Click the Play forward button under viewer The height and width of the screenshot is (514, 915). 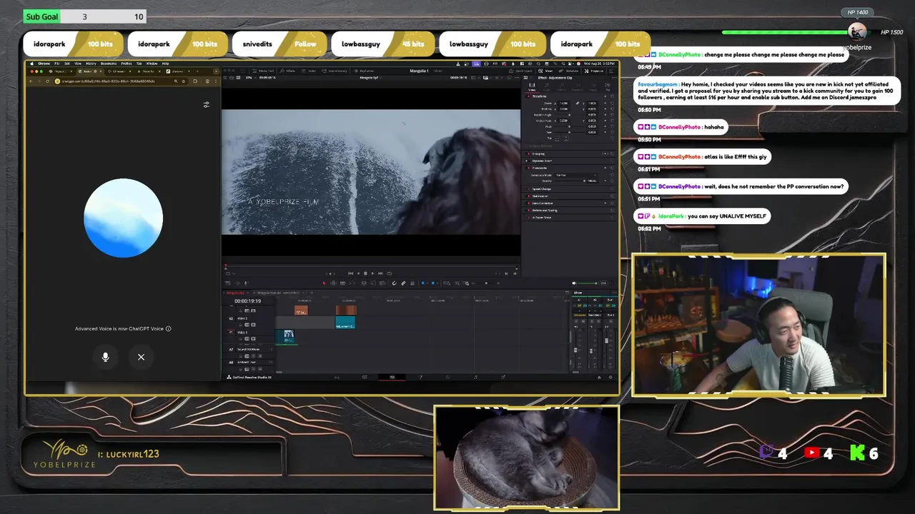[x=372, y=273]
